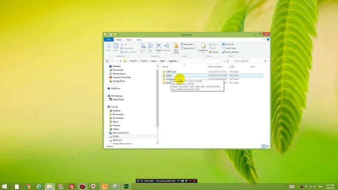Click Invert selection in the ribbon
This screenshot has height=190, width=338.
(x=231, y=52)
